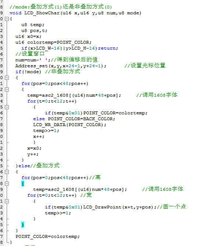Place cursor on 'u8 pos,t;' declaration
Viewport: 208px width, 246px height.
[34, 31]
